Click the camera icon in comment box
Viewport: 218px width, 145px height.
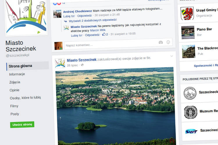point(161,42)
